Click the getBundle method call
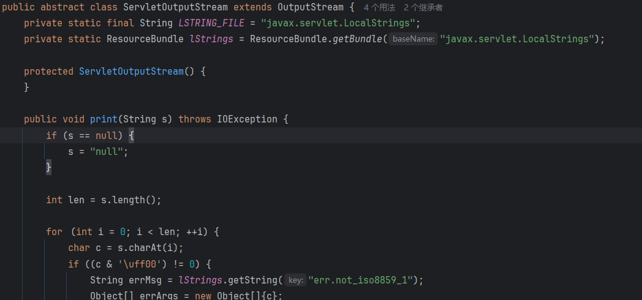Viewport: 642px width, 300px height. pos(357,39)
